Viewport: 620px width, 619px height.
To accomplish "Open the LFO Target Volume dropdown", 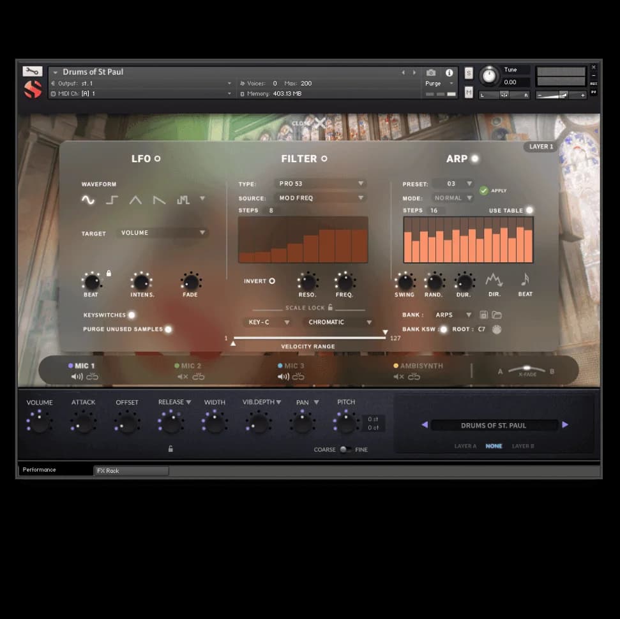I will (x=164, y=233).
